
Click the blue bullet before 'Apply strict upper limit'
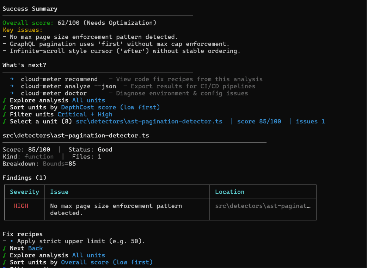pos(12,241)
